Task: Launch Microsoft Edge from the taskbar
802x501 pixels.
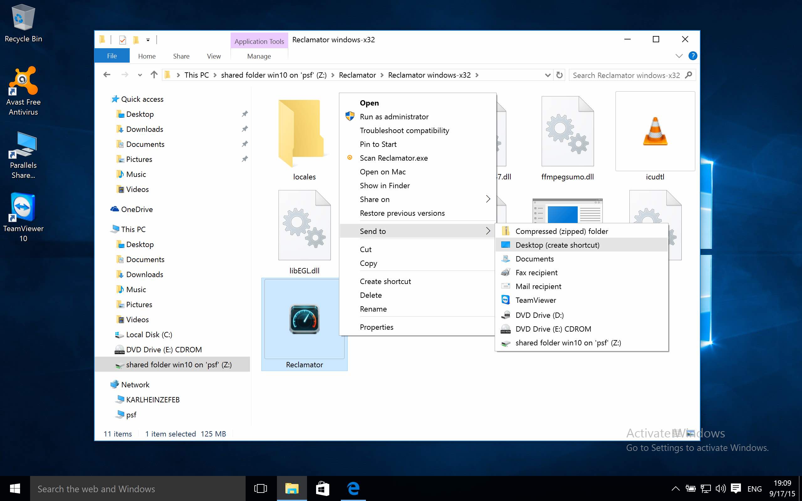Action: click(353, 488)
